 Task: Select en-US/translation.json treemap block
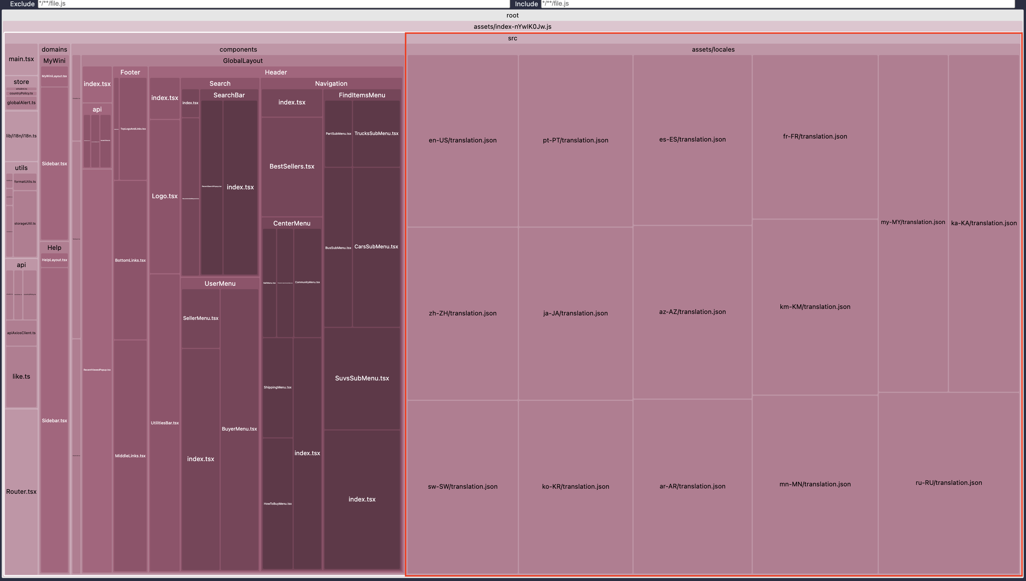coord(463,140)
